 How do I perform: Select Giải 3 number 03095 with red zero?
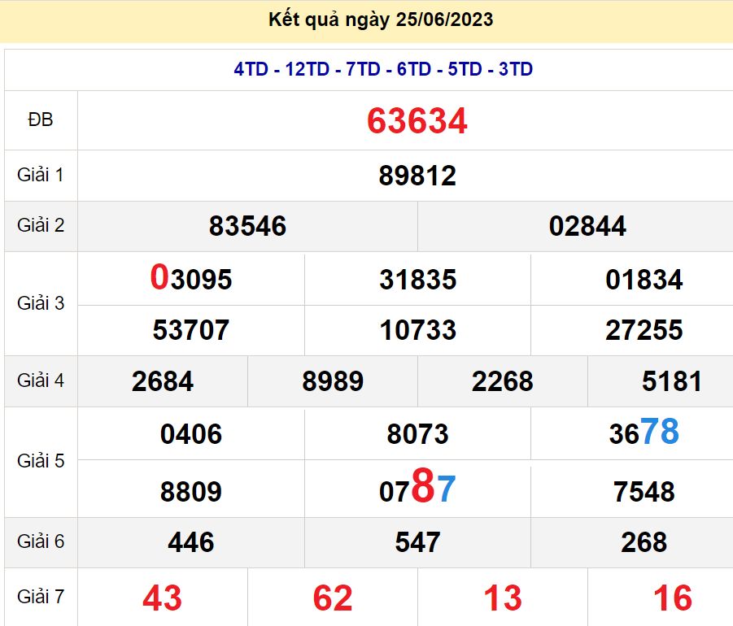(x=191, y=279)
